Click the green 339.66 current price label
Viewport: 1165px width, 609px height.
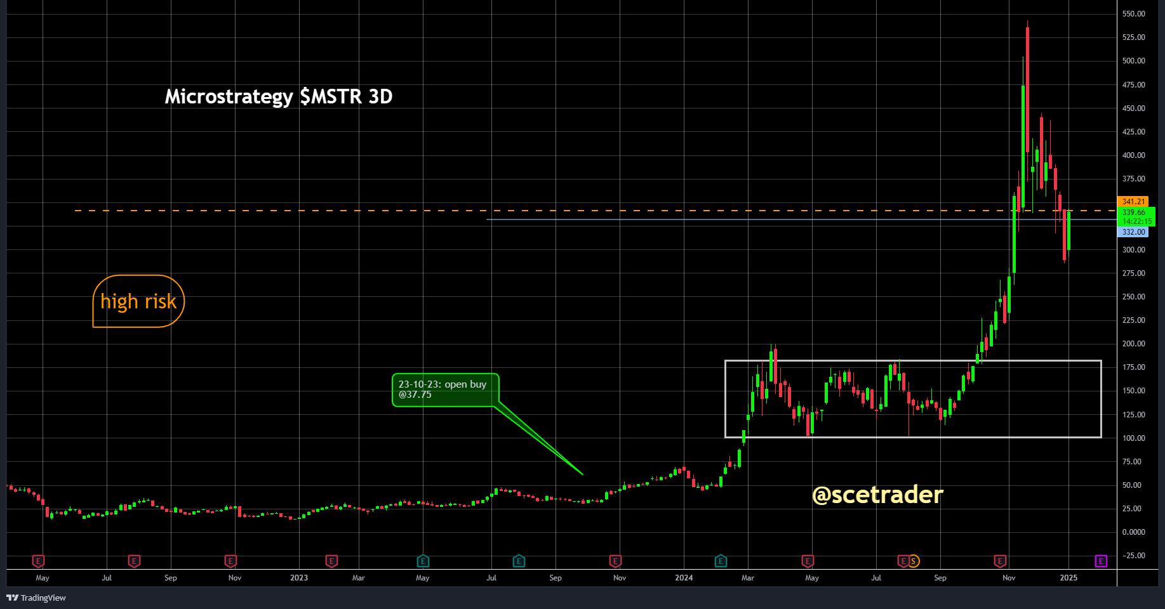(1136, 216)
